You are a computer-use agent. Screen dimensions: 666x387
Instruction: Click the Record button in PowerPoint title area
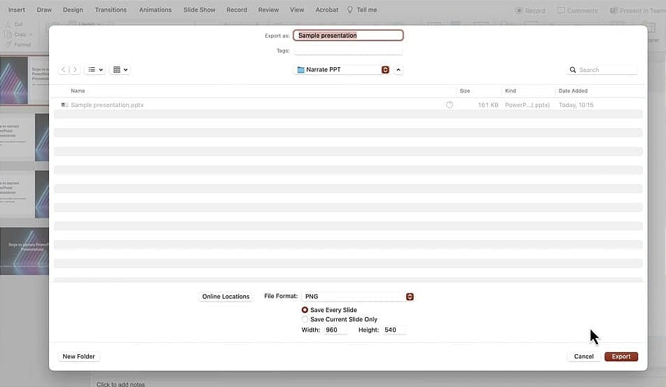tap(530, 10)
